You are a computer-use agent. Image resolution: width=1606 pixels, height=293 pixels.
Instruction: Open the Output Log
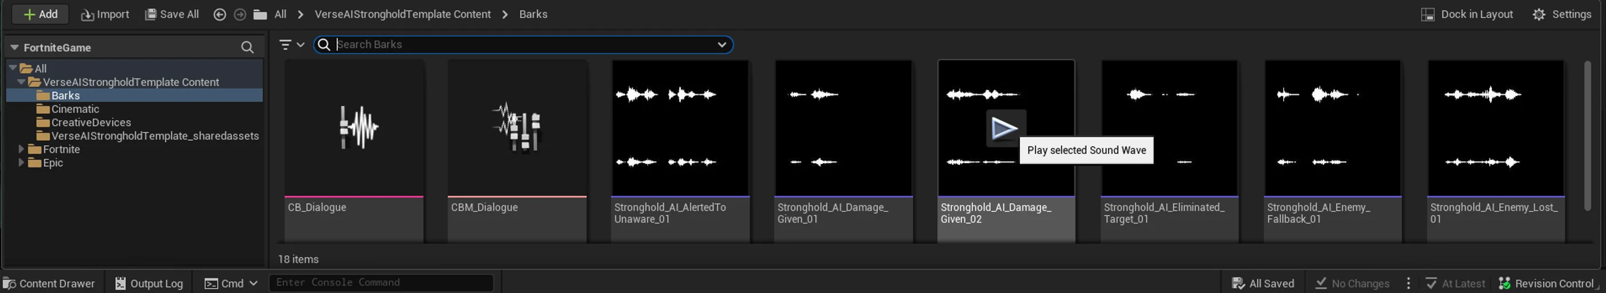[149, 284]
